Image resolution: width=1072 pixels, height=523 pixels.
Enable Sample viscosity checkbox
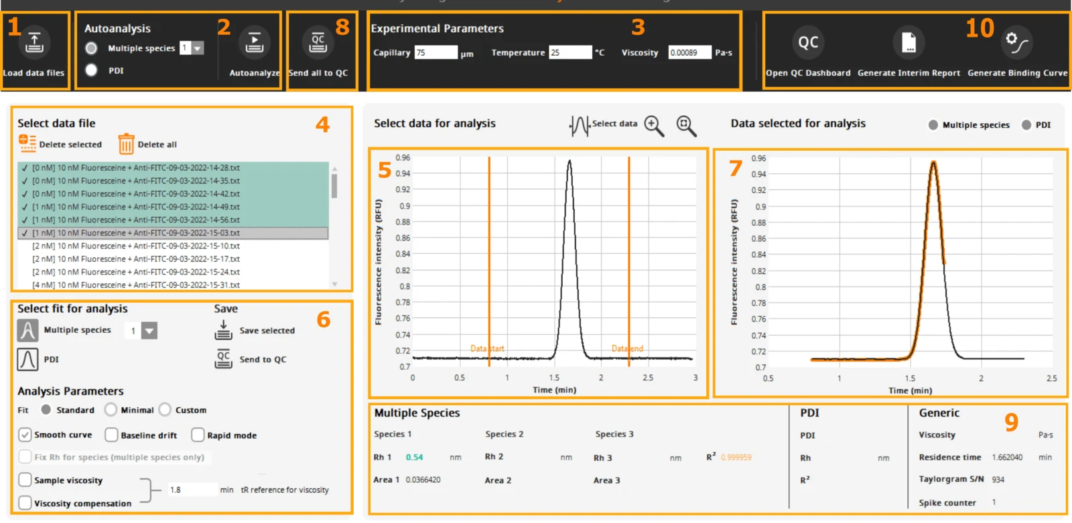point(25,479)
